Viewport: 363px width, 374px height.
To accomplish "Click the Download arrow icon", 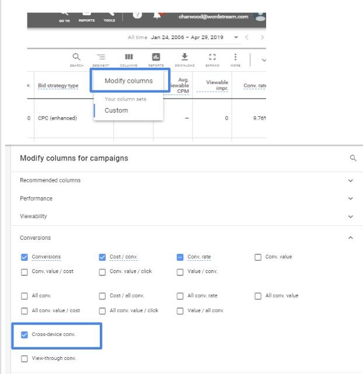I will pos(184,57).
